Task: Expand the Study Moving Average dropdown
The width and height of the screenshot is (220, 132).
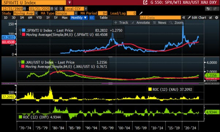Action: tap(36, 13)
